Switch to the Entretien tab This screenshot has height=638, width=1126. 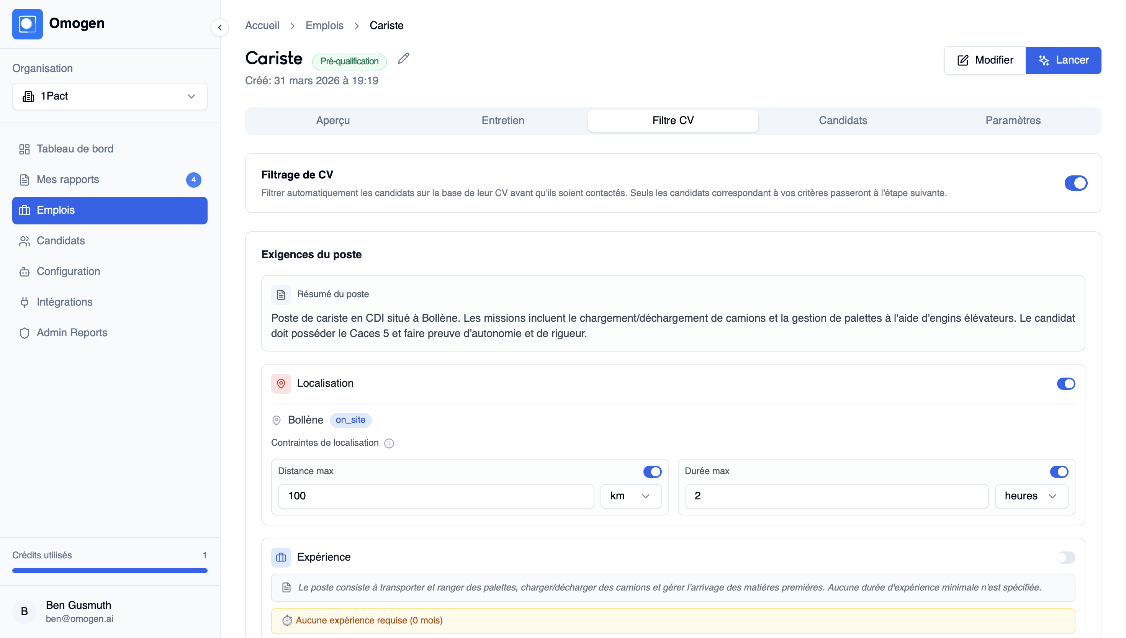coord(502,121)
